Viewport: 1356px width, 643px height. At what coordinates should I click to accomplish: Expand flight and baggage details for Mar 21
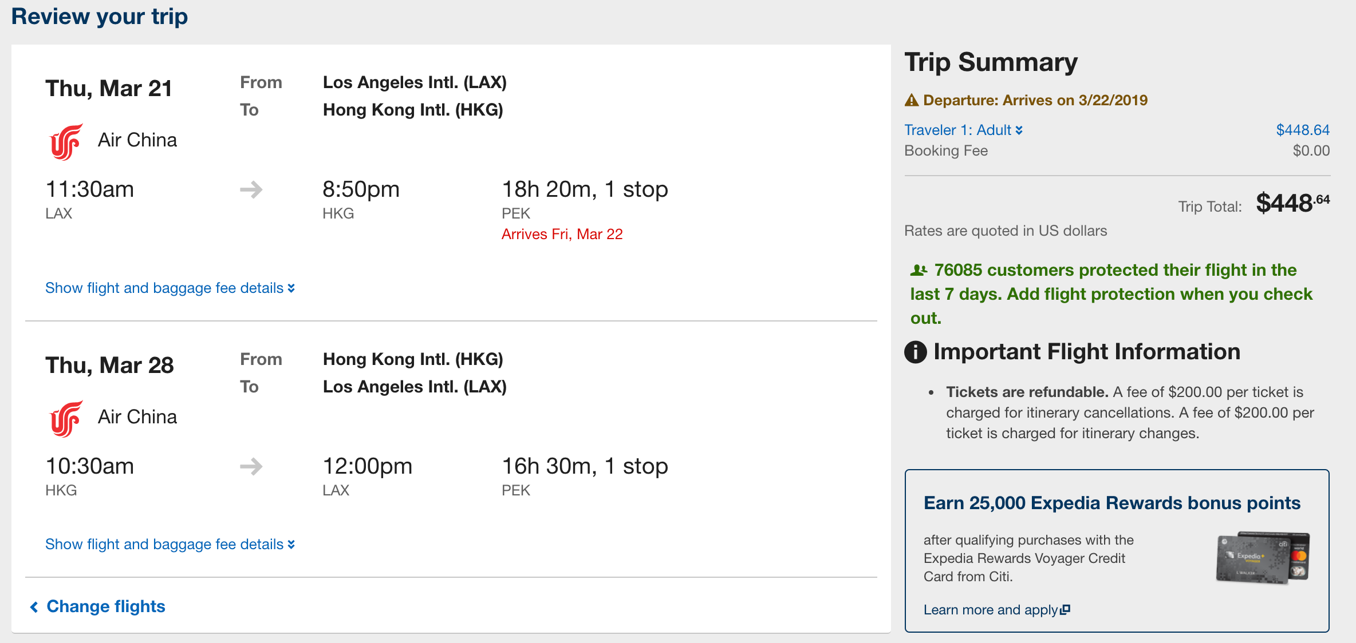170,288
